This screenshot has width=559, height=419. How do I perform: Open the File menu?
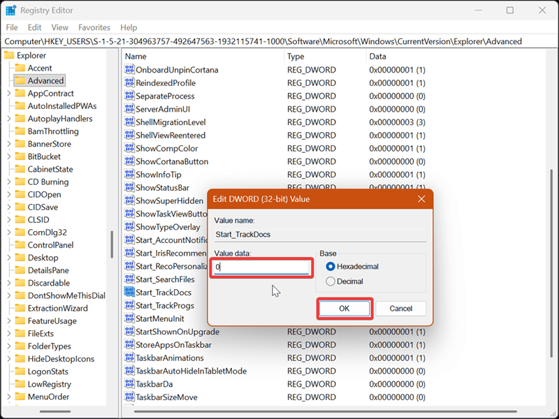coord(12,27)
